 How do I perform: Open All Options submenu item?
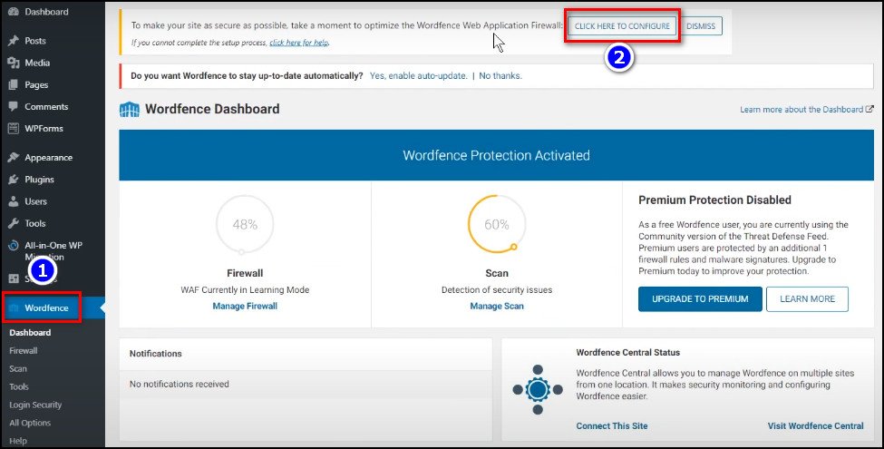(x=30, y=423)
